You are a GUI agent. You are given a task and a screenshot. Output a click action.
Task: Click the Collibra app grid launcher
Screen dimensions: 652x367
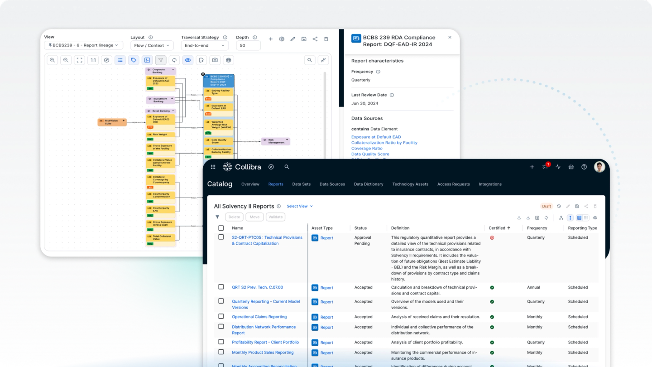pos(213,167)
